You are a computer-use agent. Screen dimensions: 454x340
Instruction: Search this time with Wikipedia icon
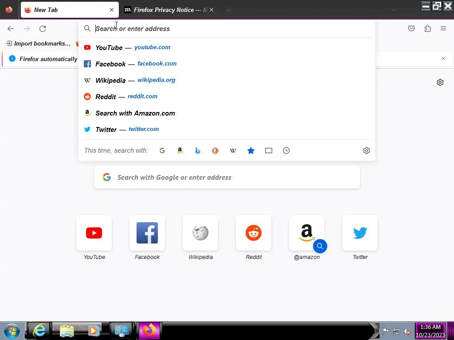click(x=233, y=151)
